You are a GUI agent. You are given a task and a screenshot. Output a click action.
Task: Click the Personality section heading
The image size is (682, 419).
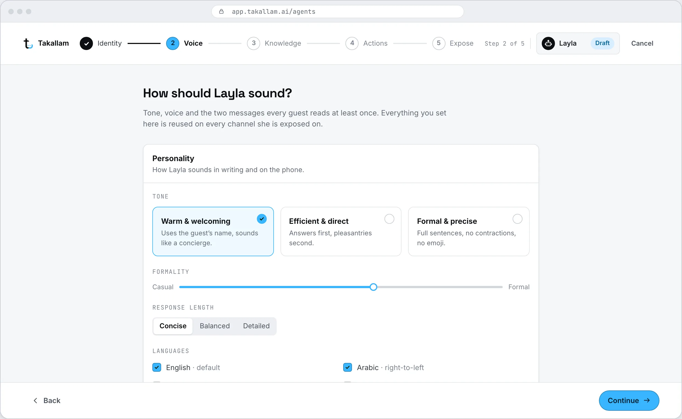tap(173, 159)
